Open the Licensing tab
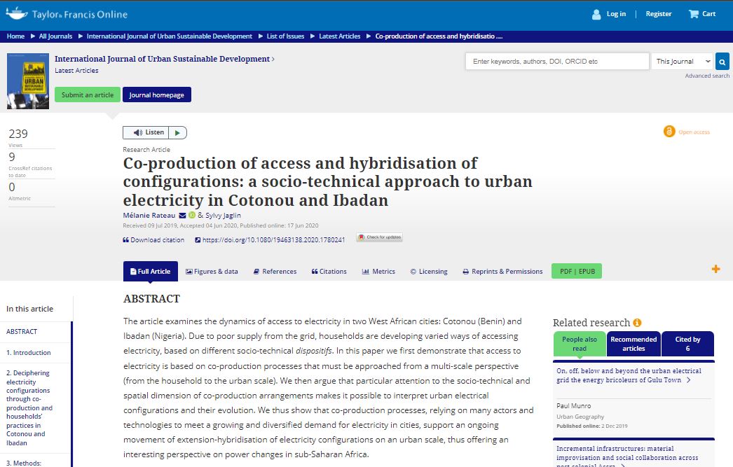This screenshot has height=467, width=733. pyautogui.click(x=429, y=272)
